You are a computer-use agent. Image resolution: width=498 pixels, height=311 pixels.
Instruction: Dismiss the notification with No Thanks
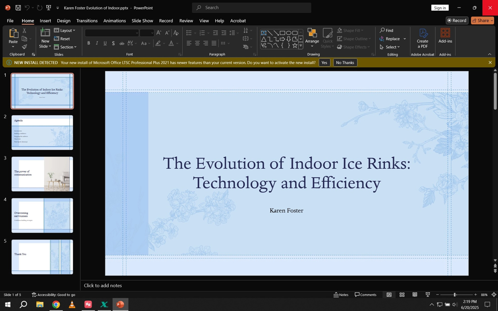point(345,63)
